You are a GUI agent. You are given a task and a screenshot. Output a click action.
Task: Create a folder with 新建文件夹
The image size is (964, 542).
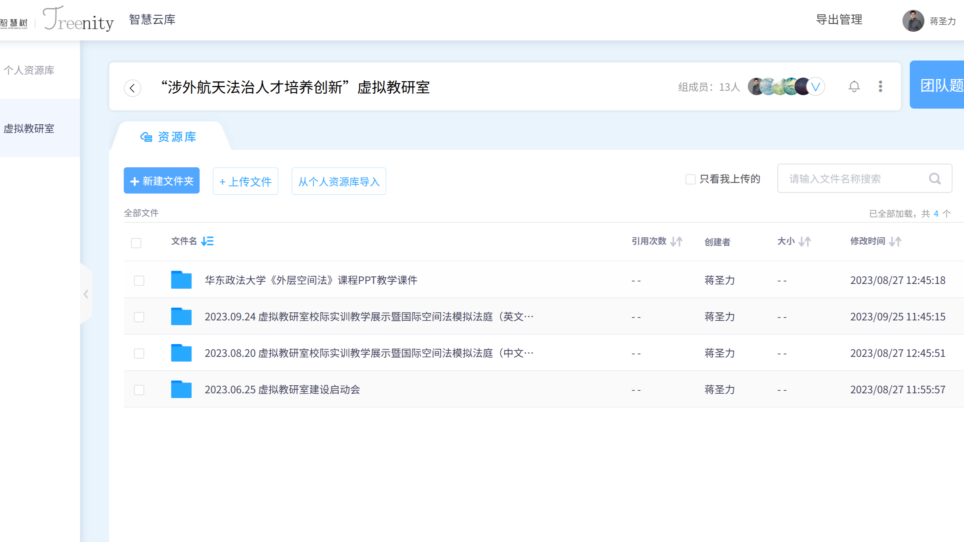tap(161, 181)
